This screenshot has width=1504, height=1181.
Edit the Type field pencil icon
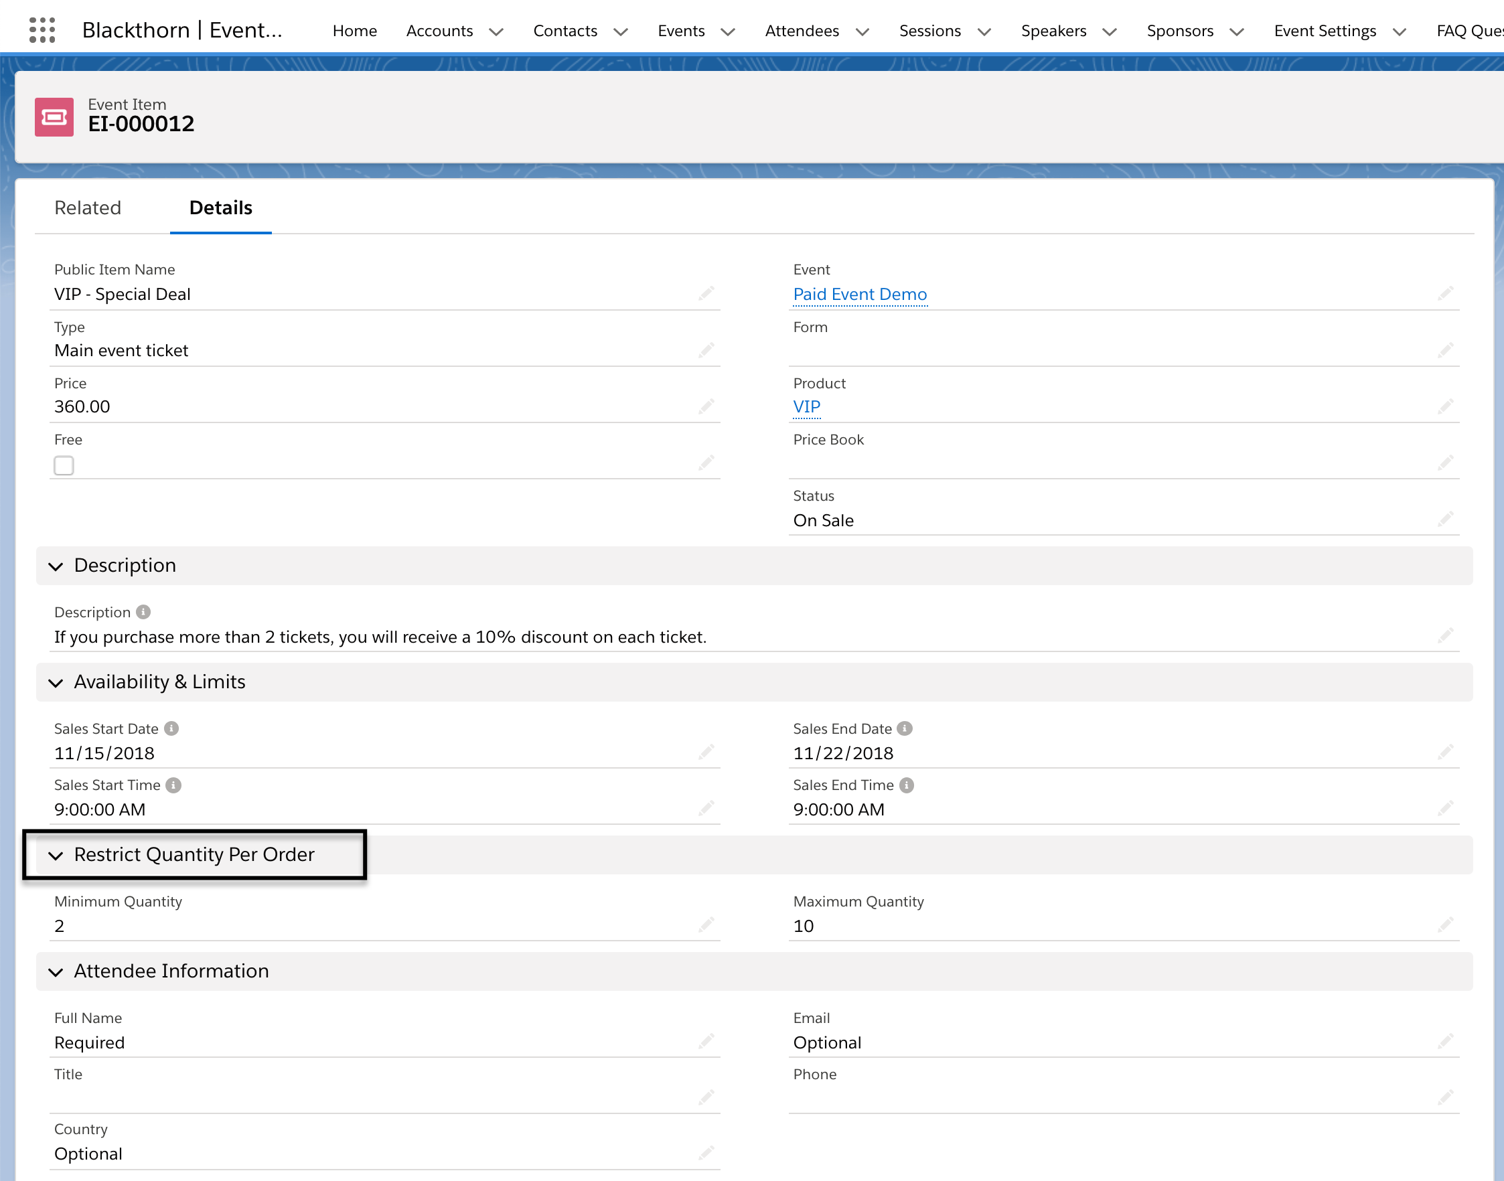(x=706, y=351)
